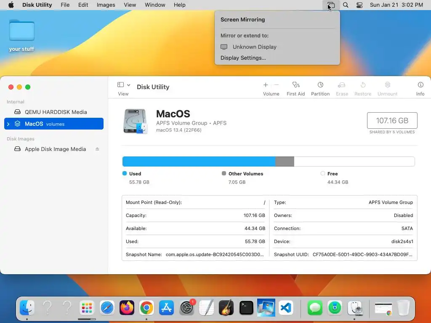Viewport: 431px width, 323px height.
Task: Open the View menu in menu bar
Action: coord(130,5)
